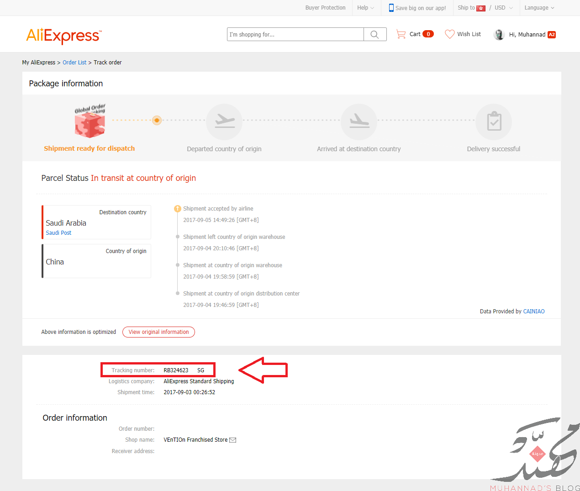
Task: Click View original information button
Action: [158, 332]
